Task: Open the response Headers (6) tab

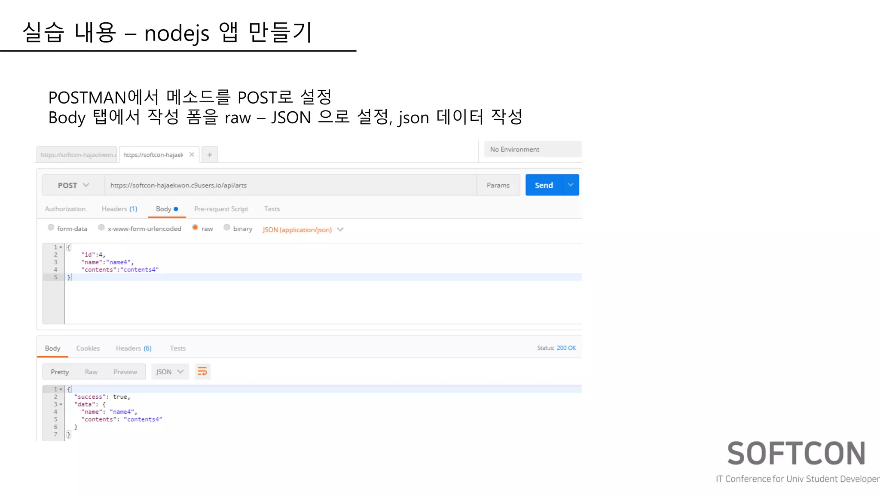Action: [x=134, y=348]
